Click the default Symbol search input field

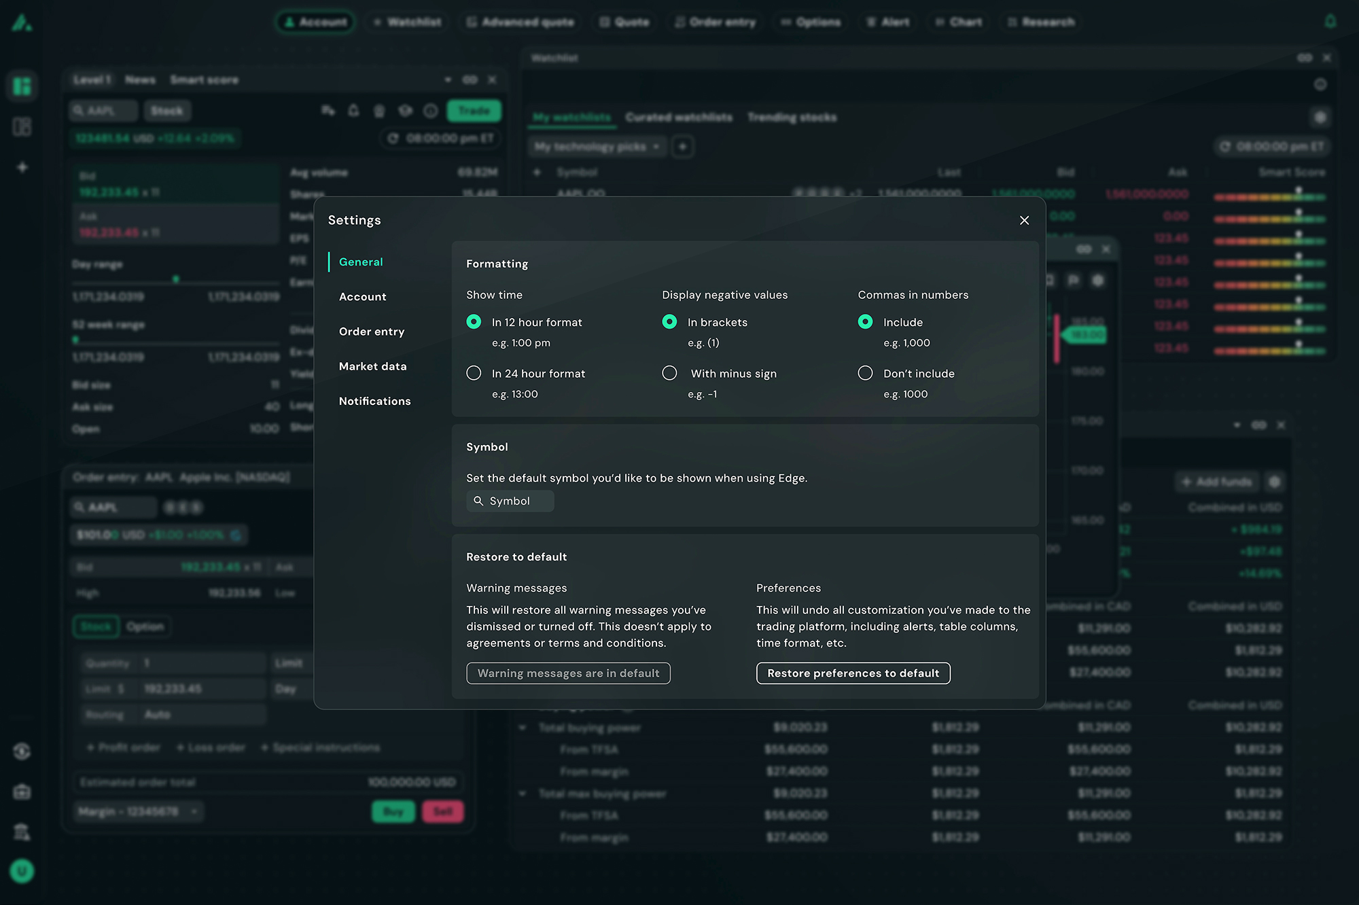tap(518, 501)
